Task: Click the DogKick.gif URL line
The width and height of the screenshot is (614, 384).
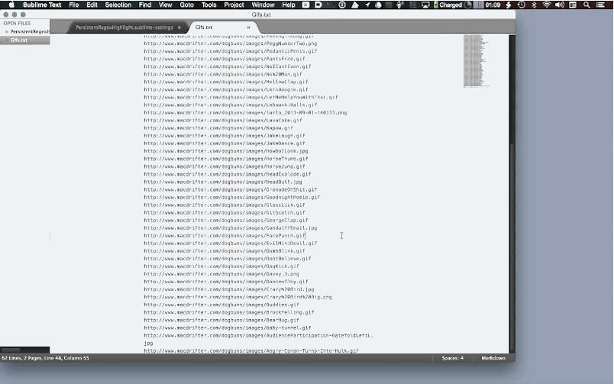Action: click(x=221, y=266)
